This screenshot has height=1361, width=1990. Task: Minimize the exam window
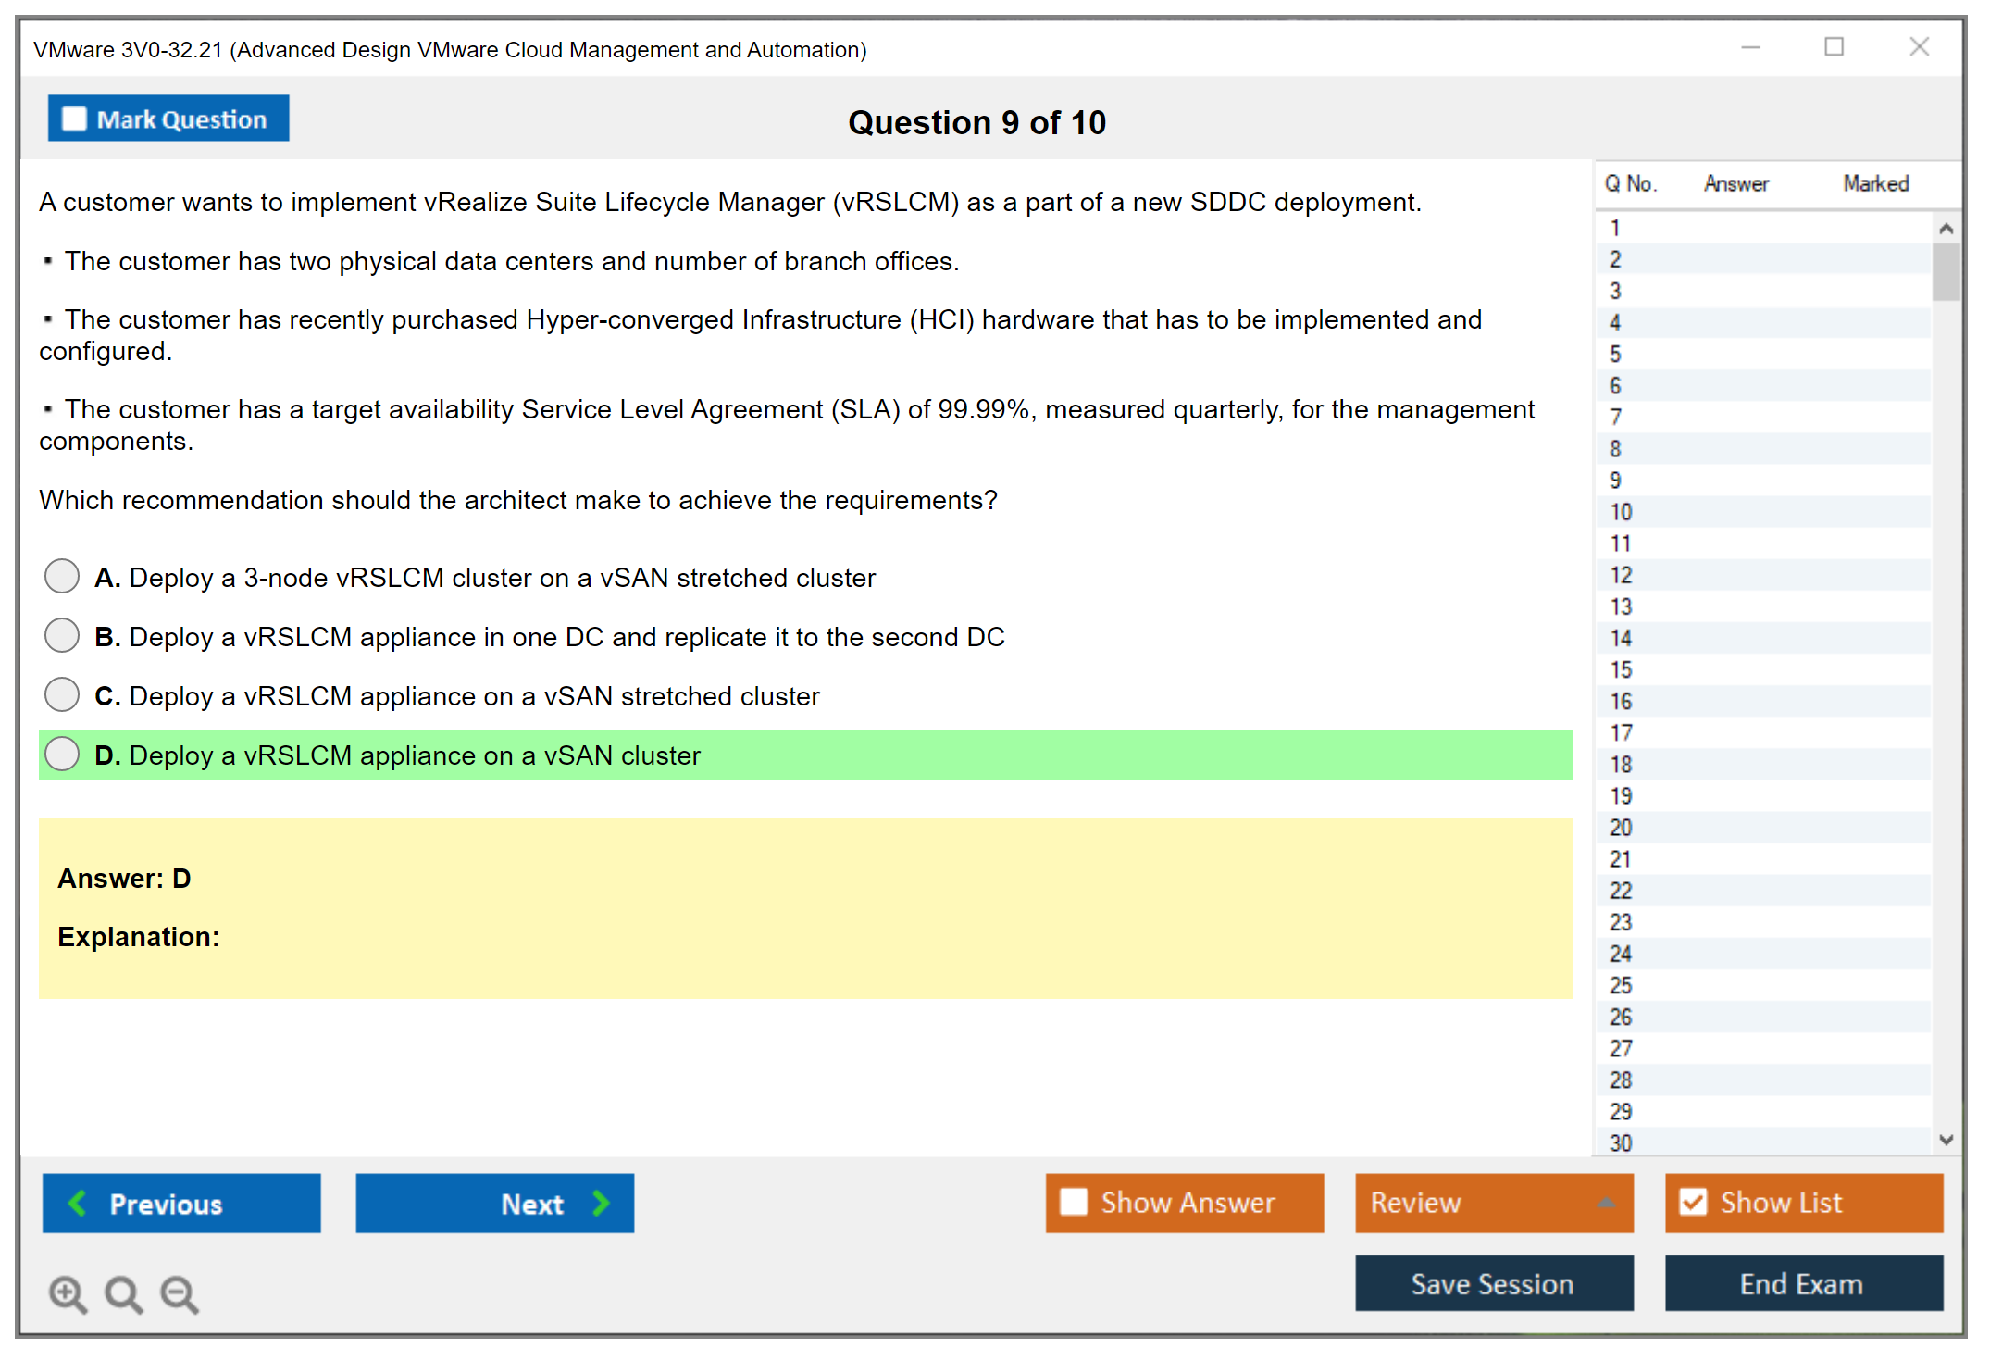(1750, 47)
